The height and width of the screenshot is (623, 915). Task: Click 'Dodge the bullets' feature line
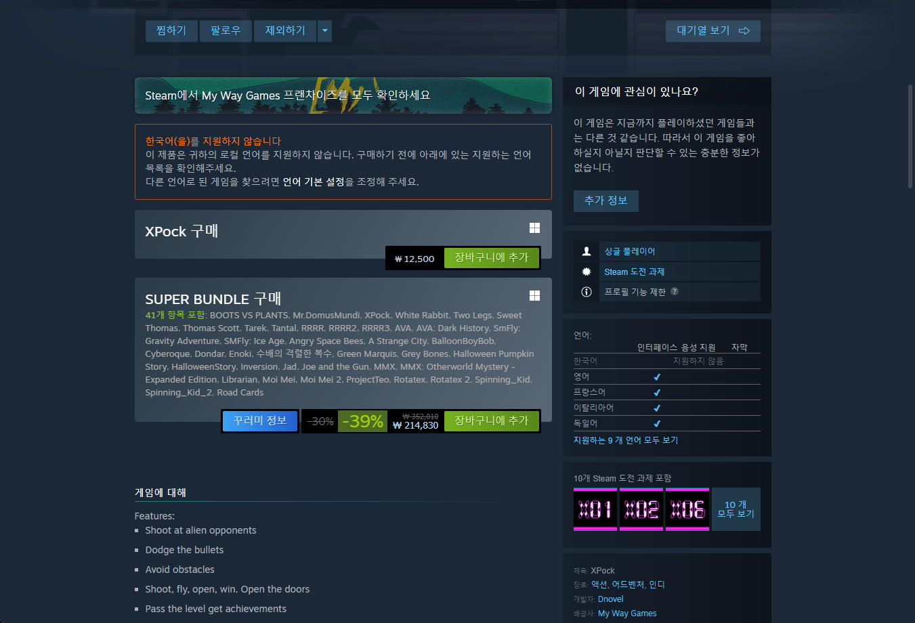(x=184, y=550)
